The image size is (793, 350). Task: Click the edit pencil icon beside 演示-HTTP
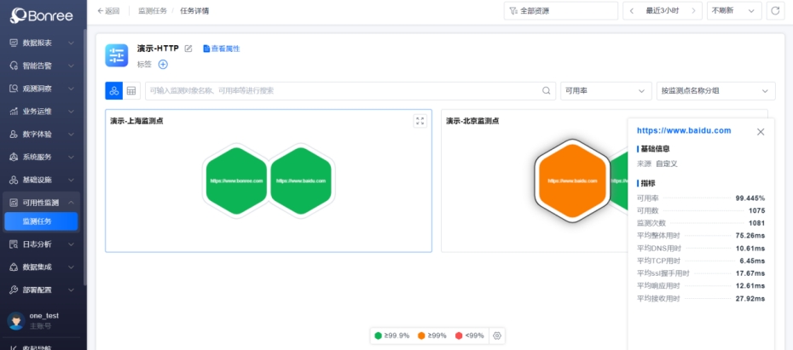pyautogui.click(x=188, y=49)
